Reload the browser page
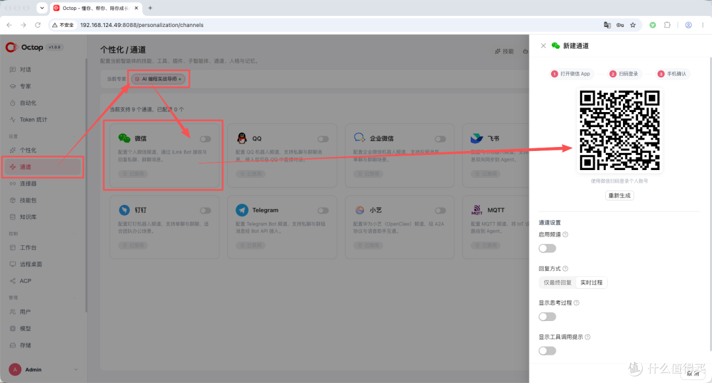The height and width of the screenshot is (383, 712). click(38, 25)
